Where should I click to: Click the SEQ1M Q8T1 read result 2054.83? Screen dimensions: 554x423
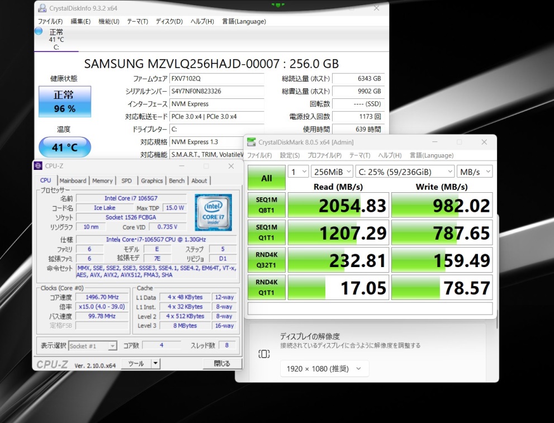pyautogui.click(x=338, y=205)
